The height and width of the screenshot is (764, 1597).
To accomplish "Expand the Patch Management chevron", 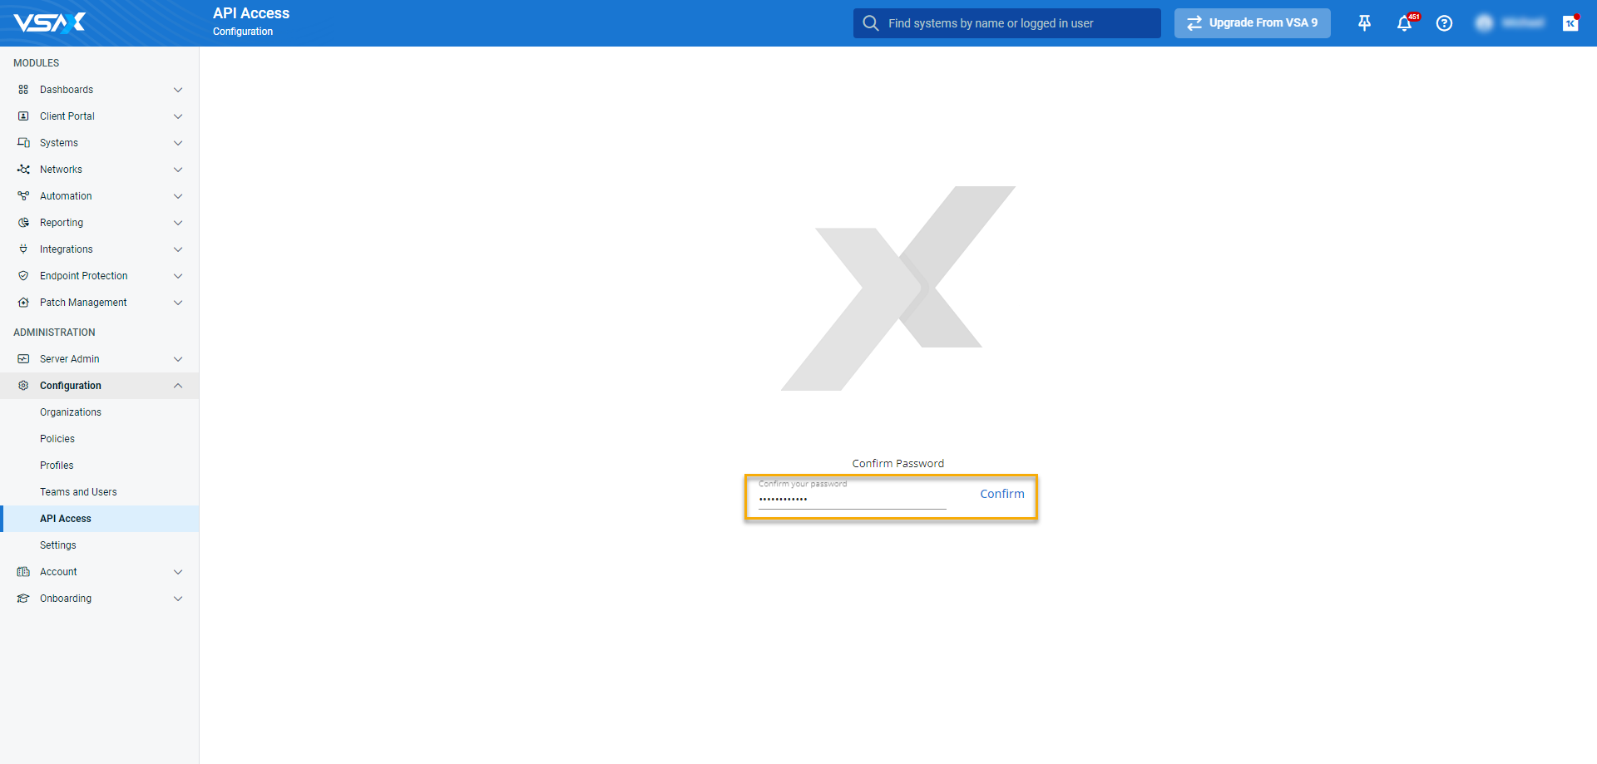I will [x=178, y=303].
